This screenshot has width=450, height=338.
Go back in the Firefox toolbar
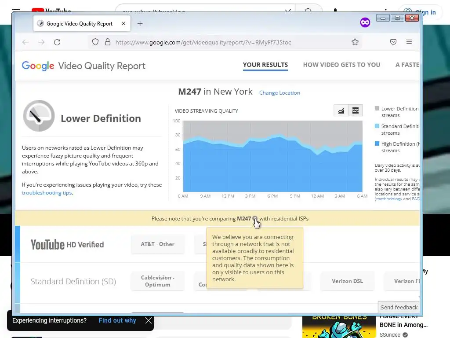tap(25, 42)
